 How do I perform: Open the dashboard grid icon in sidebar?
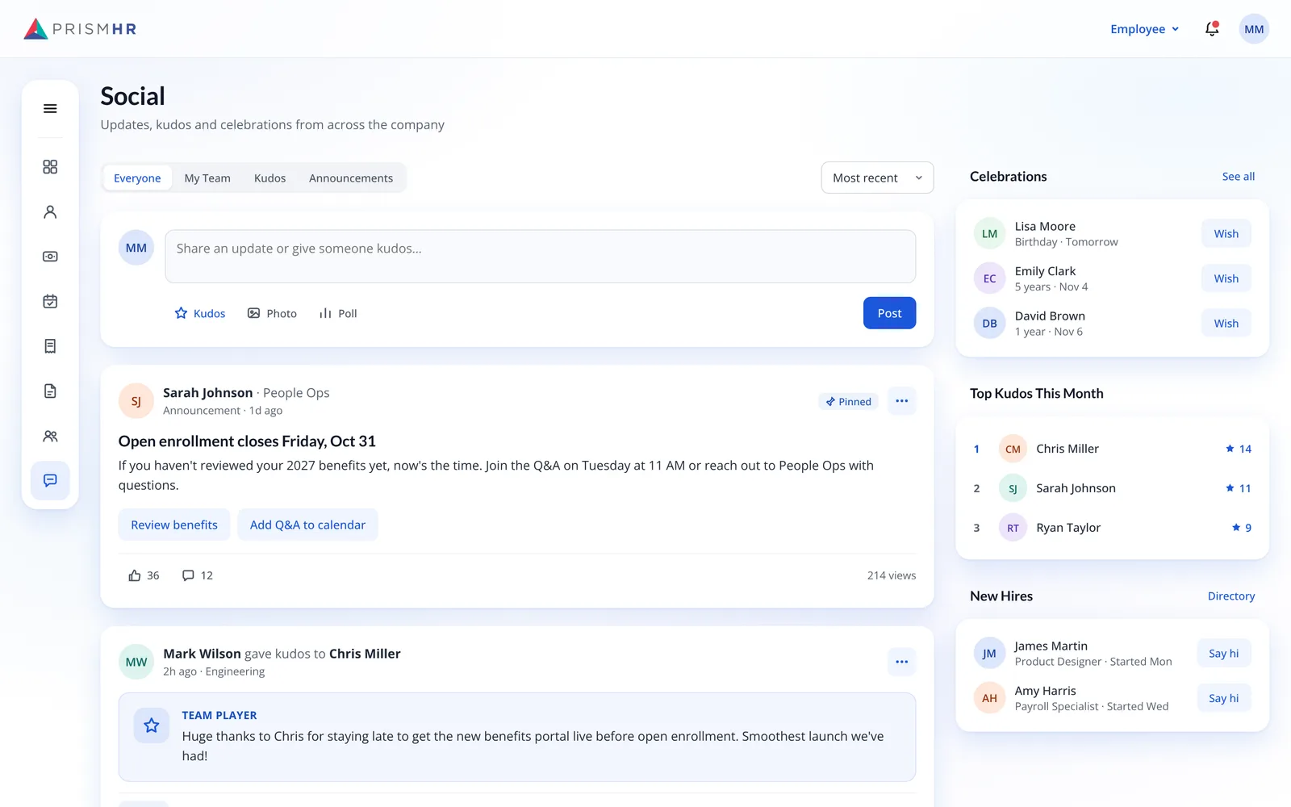point(50,167)
